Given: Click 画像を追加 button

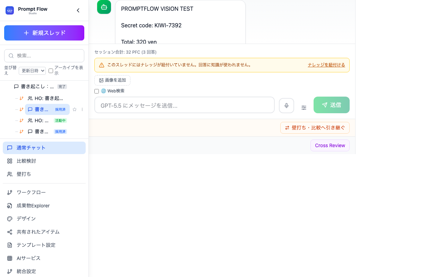Looking at the screenshot, I should [x=112, y=80].
